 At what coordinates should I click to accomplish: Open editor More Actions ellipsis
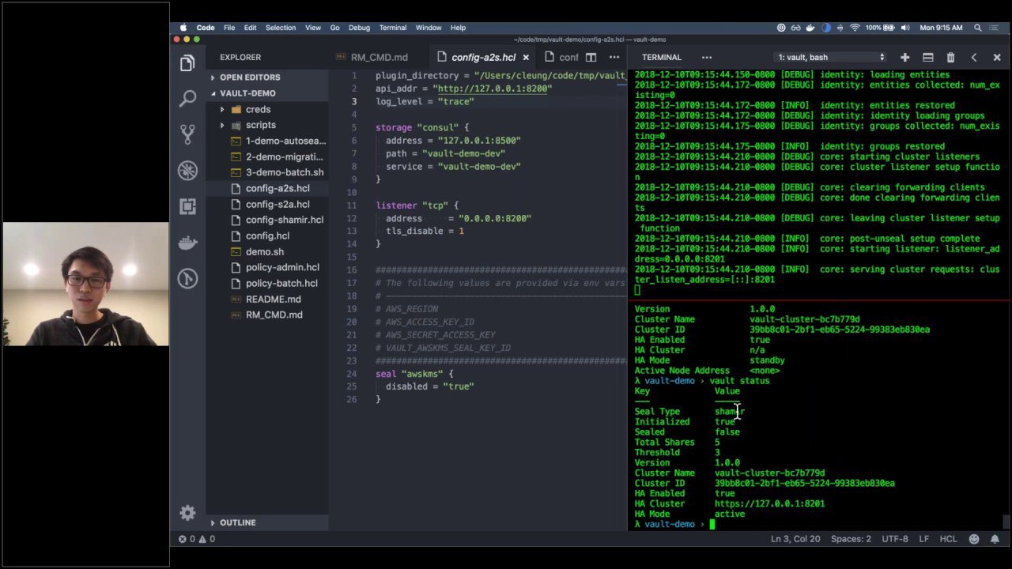pyautogui.click(x=614, y=57)
